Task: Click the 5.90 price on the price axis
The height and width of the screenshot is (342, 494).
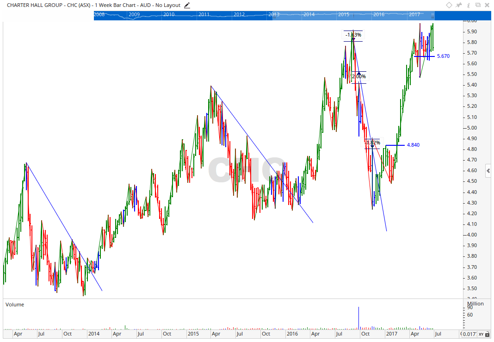Action: [x=472, y=31]
